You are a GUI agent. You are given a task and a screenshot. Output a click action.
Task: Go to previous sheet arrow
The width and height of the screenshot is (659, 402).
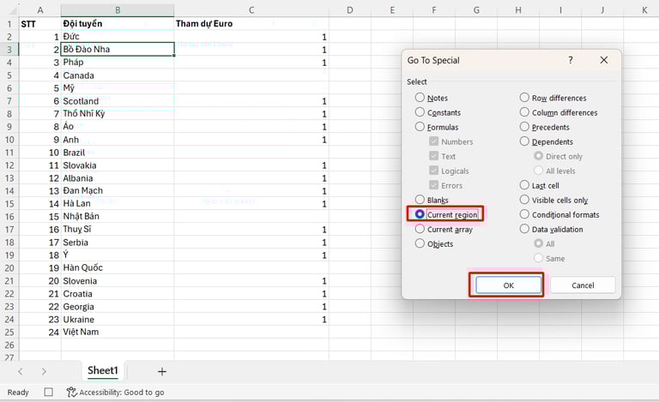pos(21,371)
